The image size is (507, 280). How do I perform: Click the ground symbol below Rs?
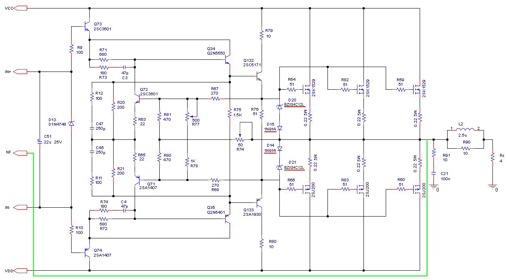point(493,187)
